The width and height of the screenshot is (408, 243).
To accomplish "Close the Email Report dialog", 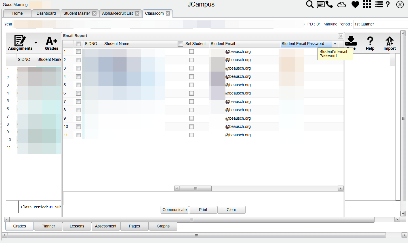I will pos(341,36).
